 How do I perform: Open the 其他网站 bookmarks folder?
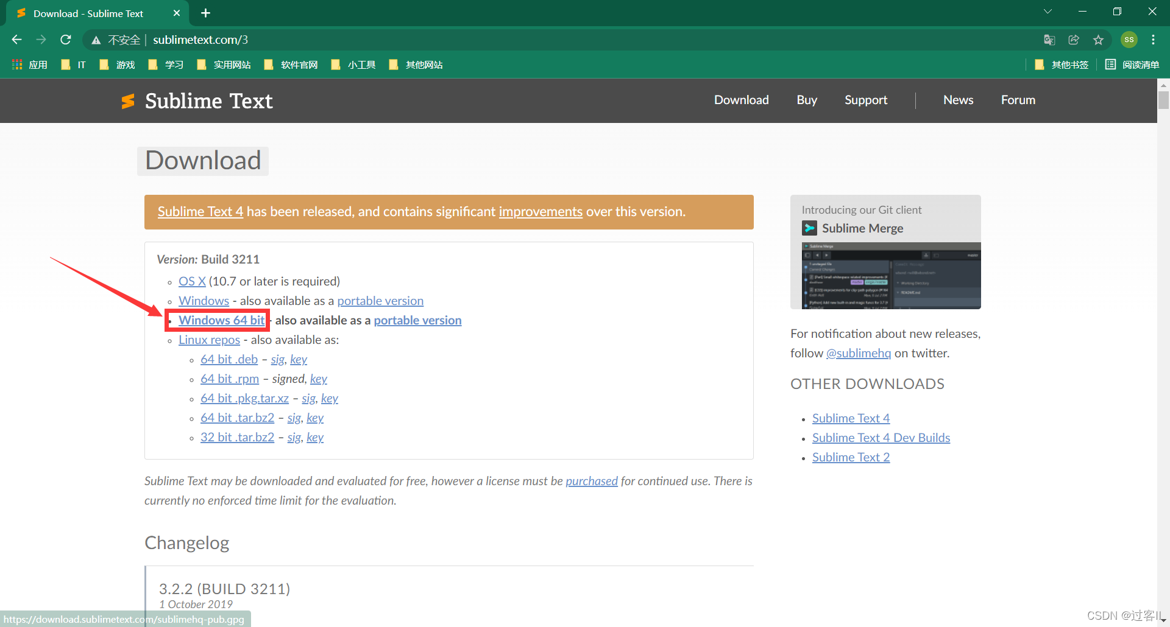416,65
